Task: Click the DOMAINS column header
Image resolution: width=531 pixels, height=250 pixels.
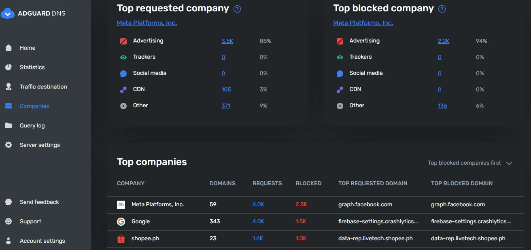Action: point(223,183)
